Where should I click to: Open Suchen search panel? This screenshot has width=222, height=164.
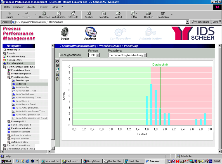pyautogui.click(x=89, y=15)
